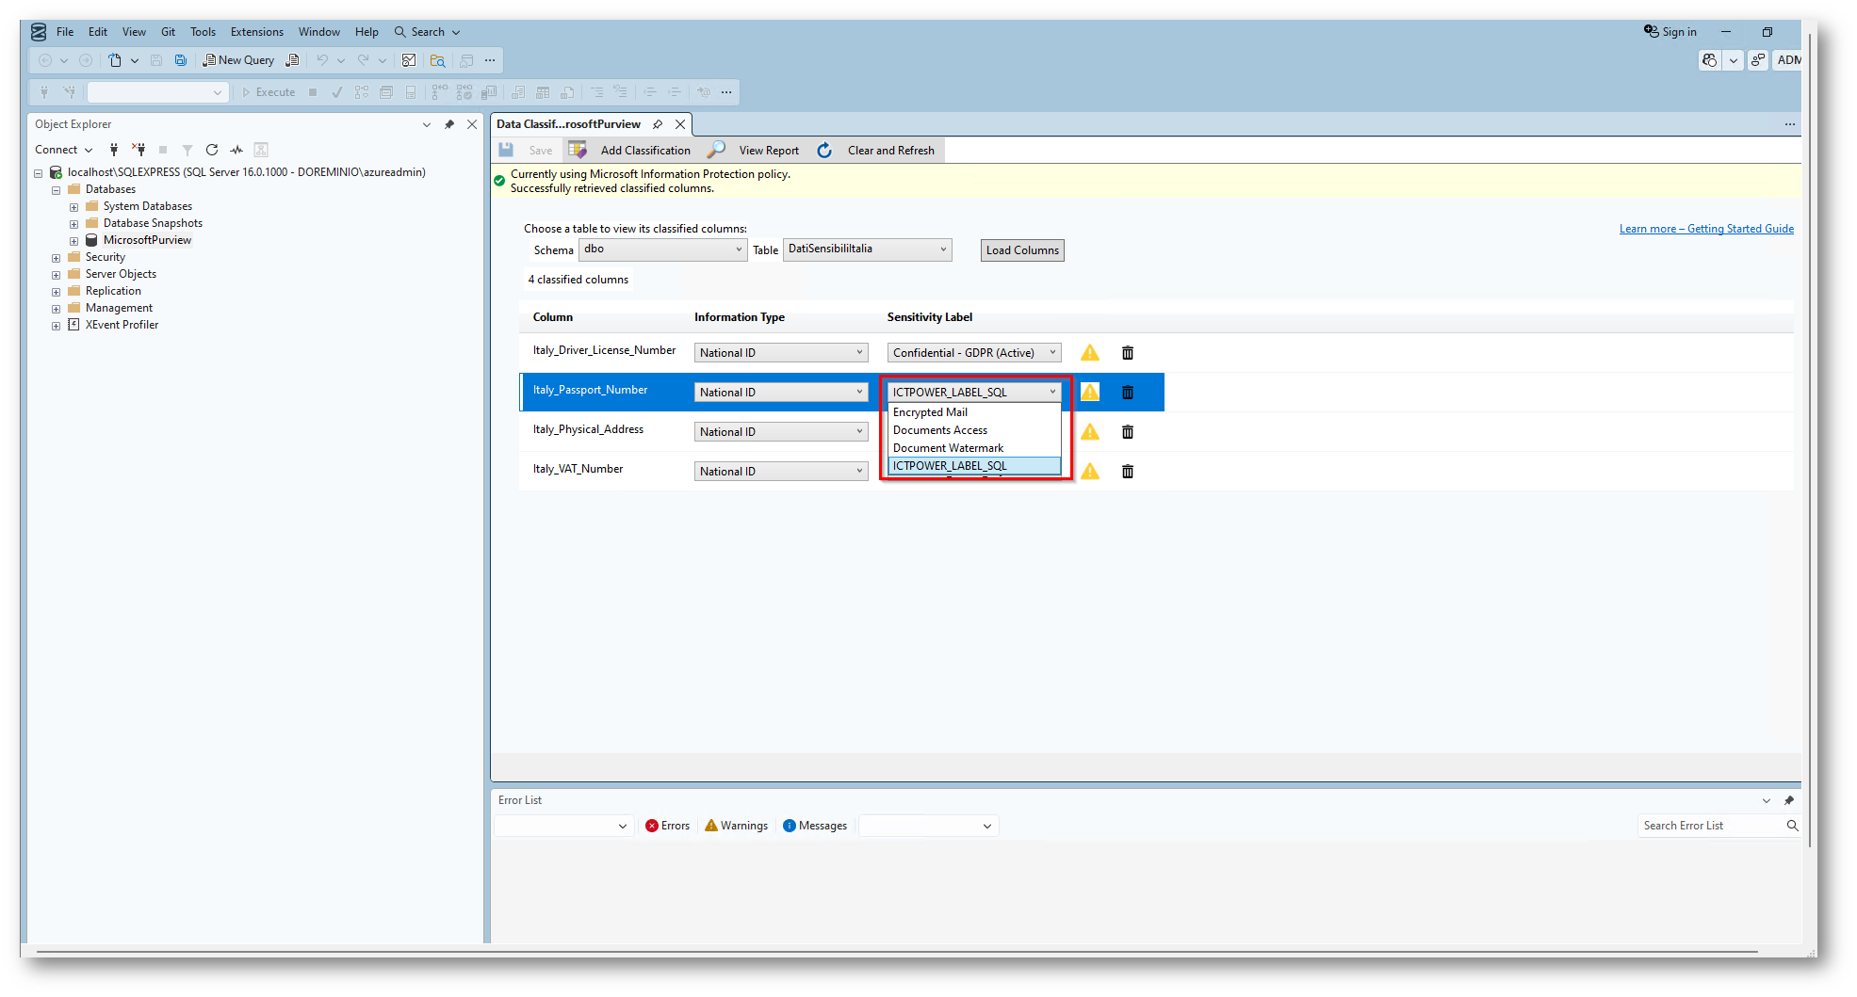This screenshot has width=1857, height=997.
Task: Remove Italy_VAT_Number classification via trash icon
Action: (x=1127, y=472)
